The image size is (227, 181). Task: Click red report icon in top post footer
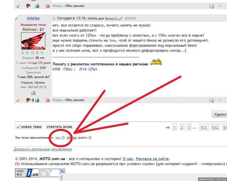[48, 6]
